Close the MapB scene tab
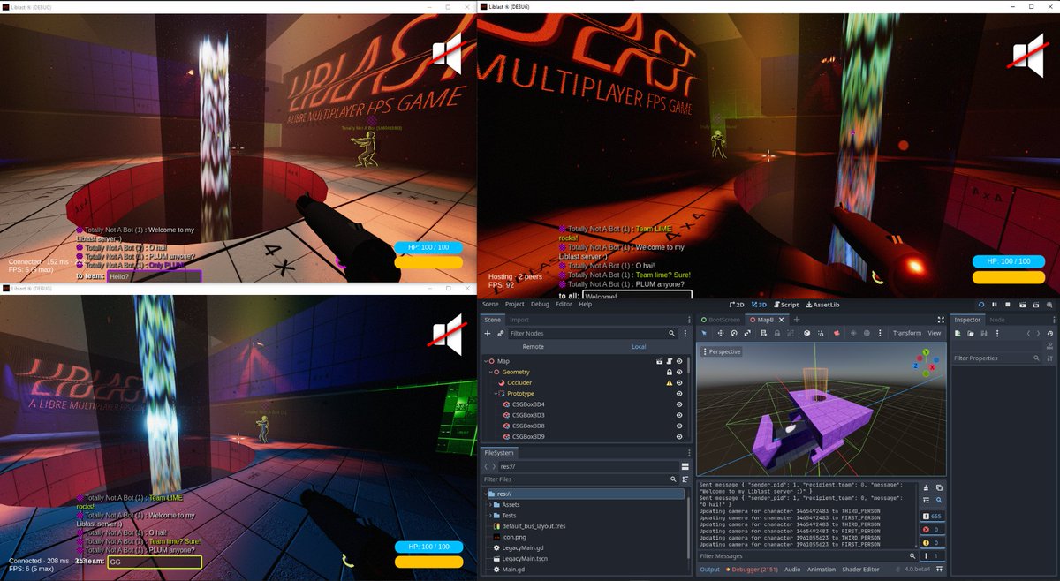 [x=781, y=320]
